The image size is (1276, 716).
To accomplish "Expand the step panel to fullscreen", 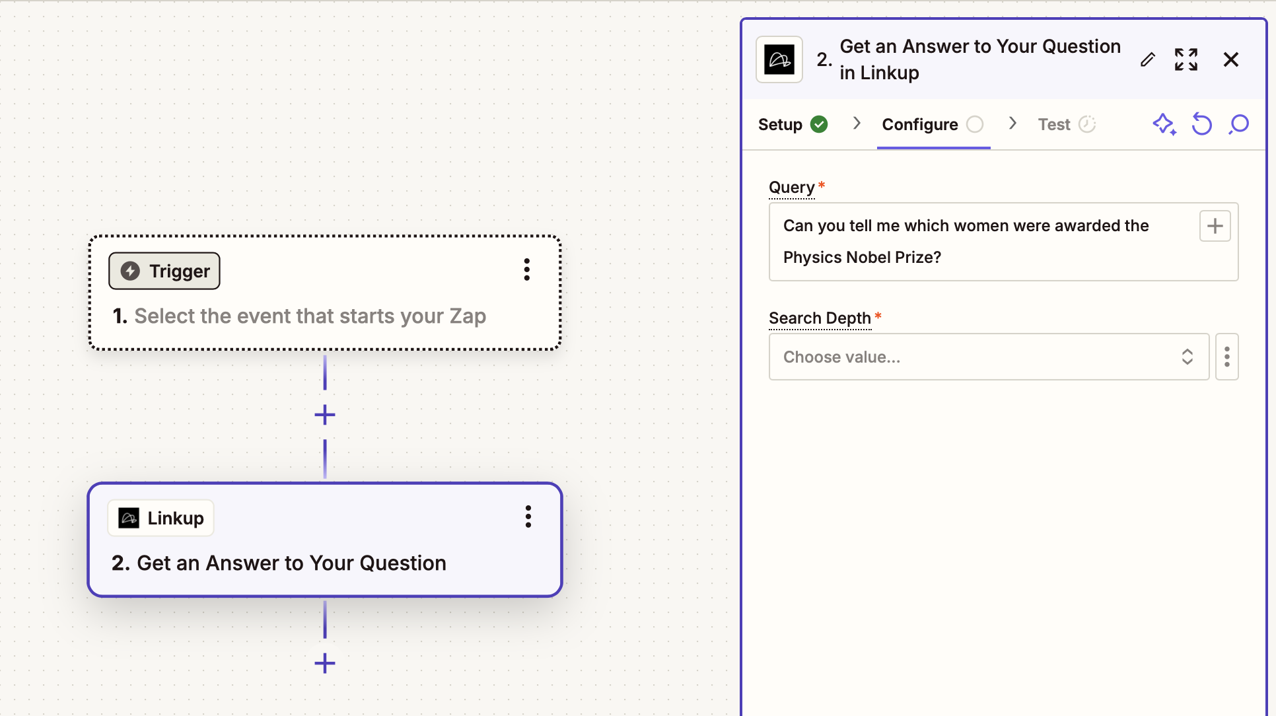I will click(1186, 59).
